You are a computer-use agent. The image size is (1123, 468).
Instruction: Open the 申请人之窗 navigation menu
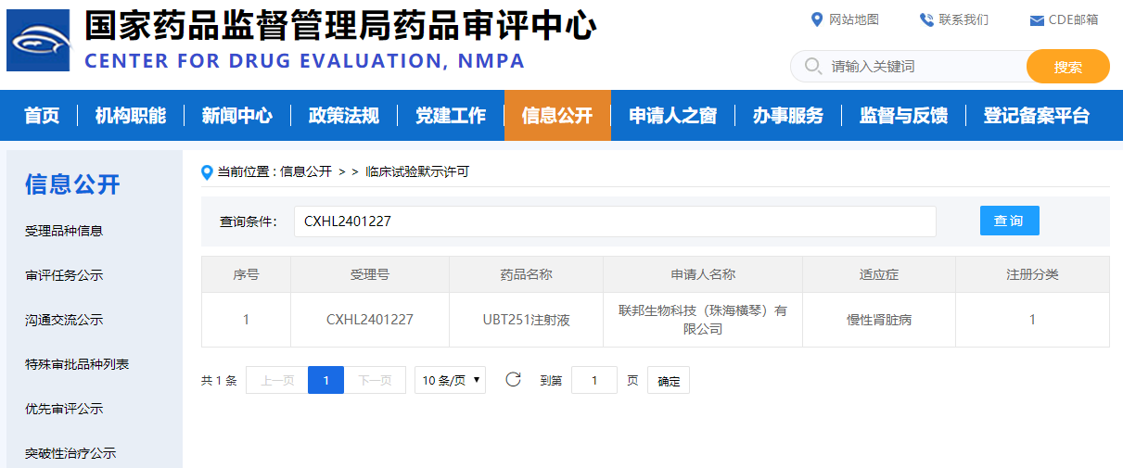tap(672, 116)
